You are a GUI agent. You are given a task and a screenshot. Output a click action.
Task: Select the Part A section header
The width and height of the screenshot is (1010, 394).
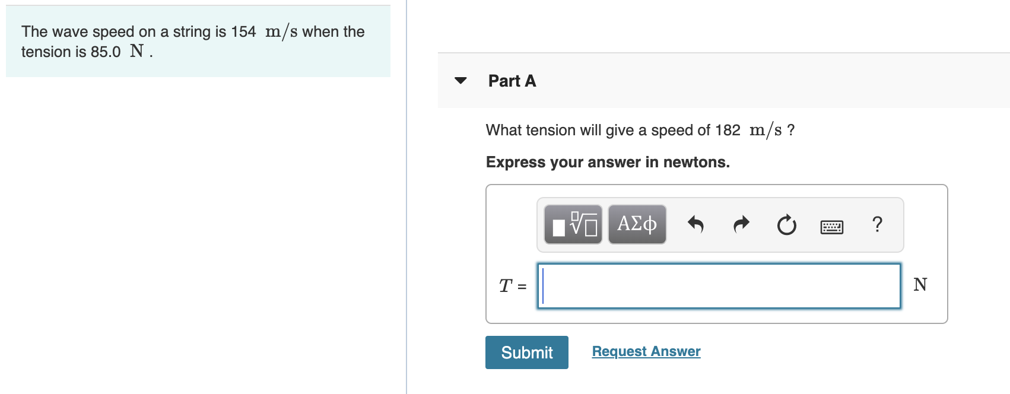pos(512,81)
